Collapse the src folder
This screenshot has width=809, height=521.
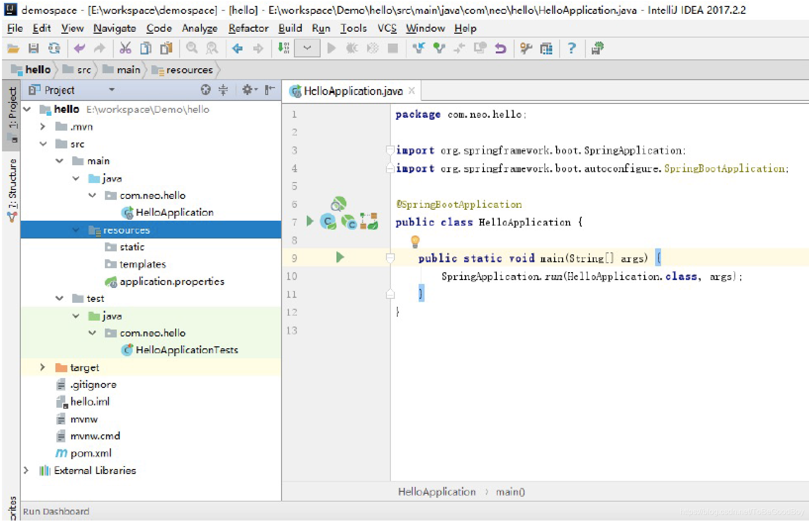pos(43,144)
